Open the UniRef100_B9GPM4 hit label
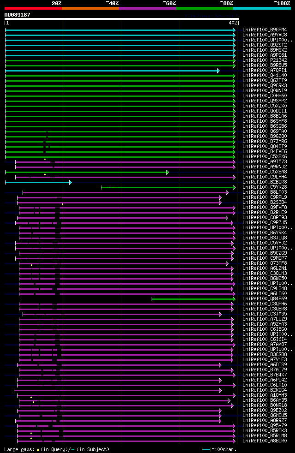Viewport: 295px width, 453px height. click(x=265, y=30)
